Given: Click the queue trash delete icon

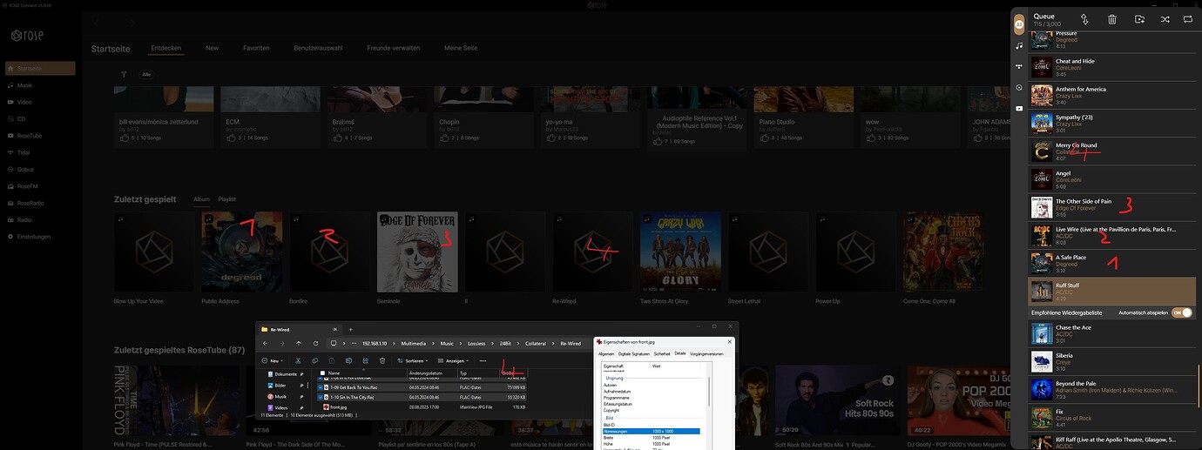Looking at the screenshot, I should coord(1112,19).
